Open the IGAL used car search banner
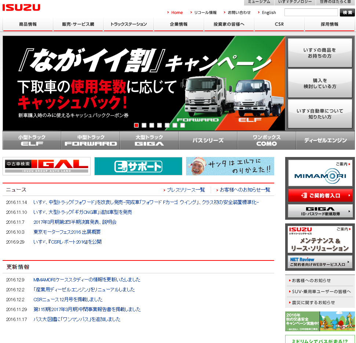The image size is (356, 343). click(47, 166)
